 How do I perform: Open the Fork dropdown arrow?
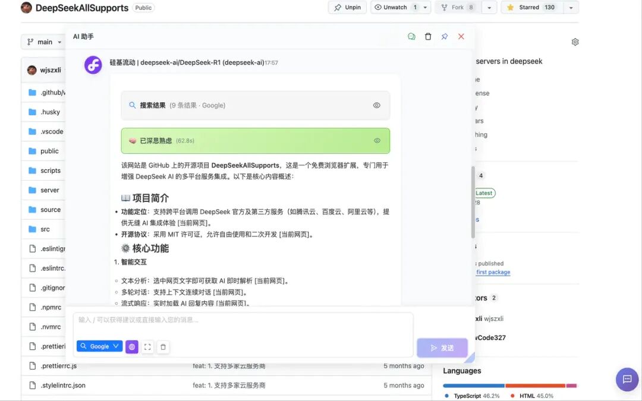coord(489,7)
